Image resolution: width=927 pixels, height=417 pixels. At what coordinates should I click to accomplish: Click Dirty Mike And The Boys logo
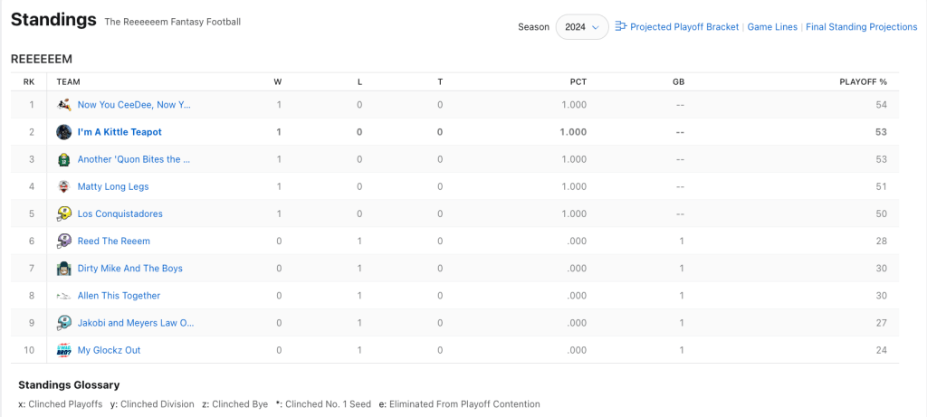[64, 269]
